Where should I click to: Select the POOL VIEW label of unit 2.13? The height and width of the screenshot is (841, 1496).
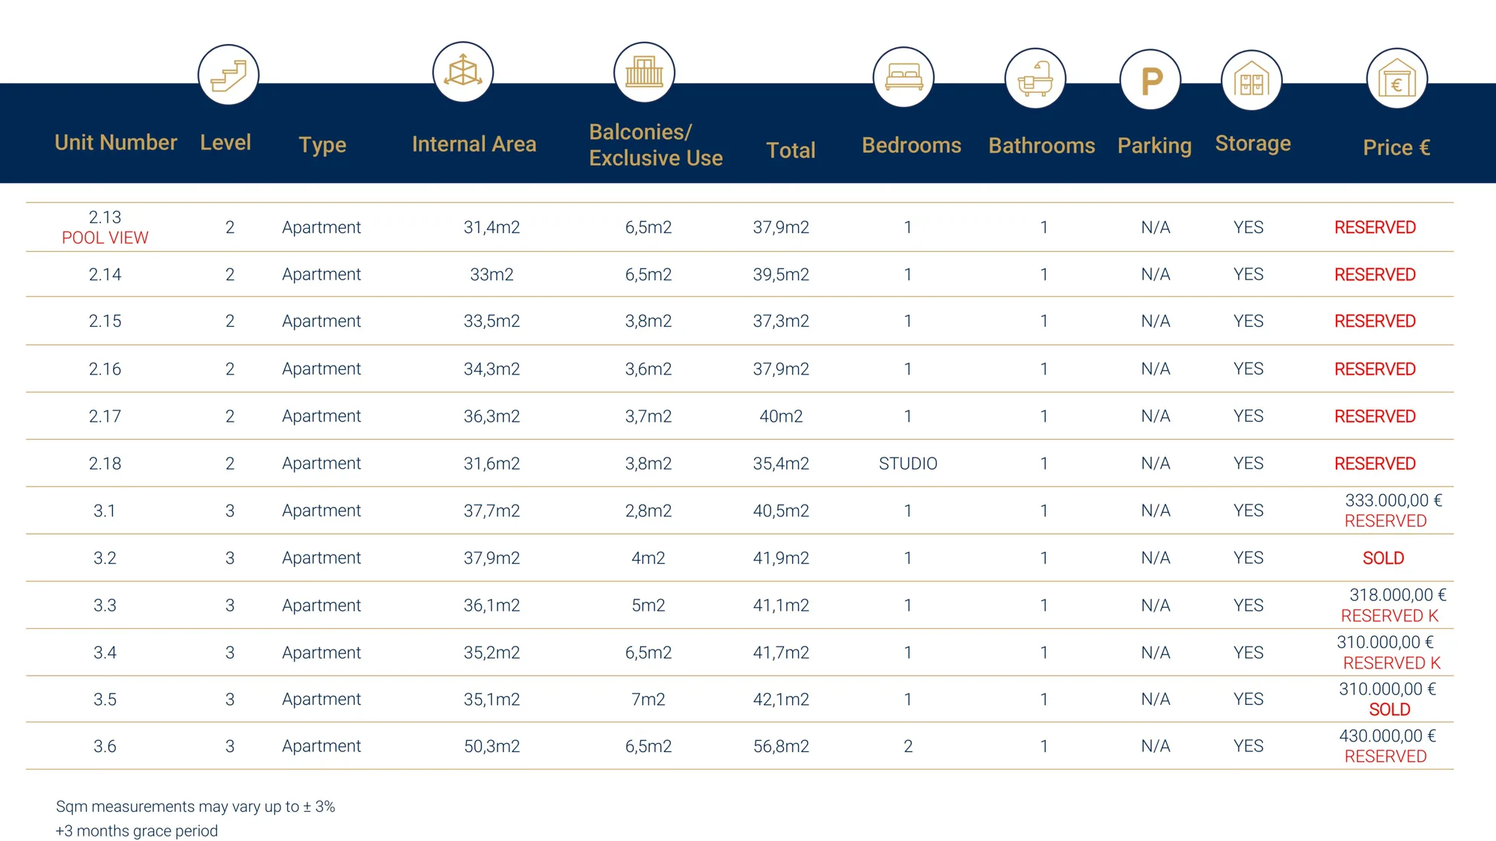[105, 238]
